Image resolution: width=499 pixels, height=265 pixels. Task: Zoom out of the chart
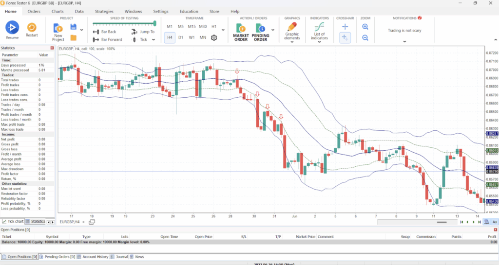coord(365,37)
